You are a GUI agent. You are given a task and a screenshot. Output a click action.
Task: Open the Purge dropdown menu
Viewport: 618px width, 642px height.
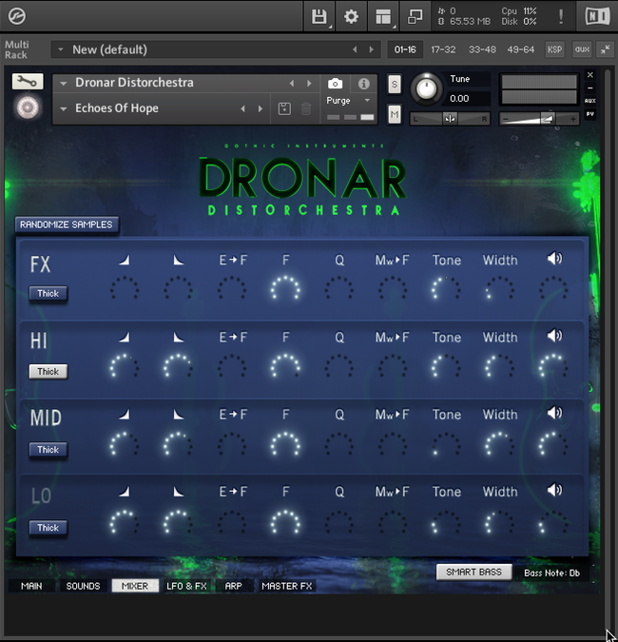348,100
